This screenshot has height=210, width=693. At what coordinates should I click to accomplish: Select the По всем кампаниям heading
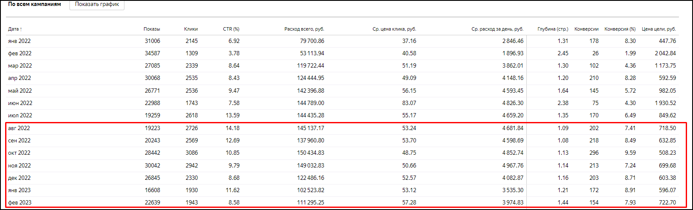point(35,4)
